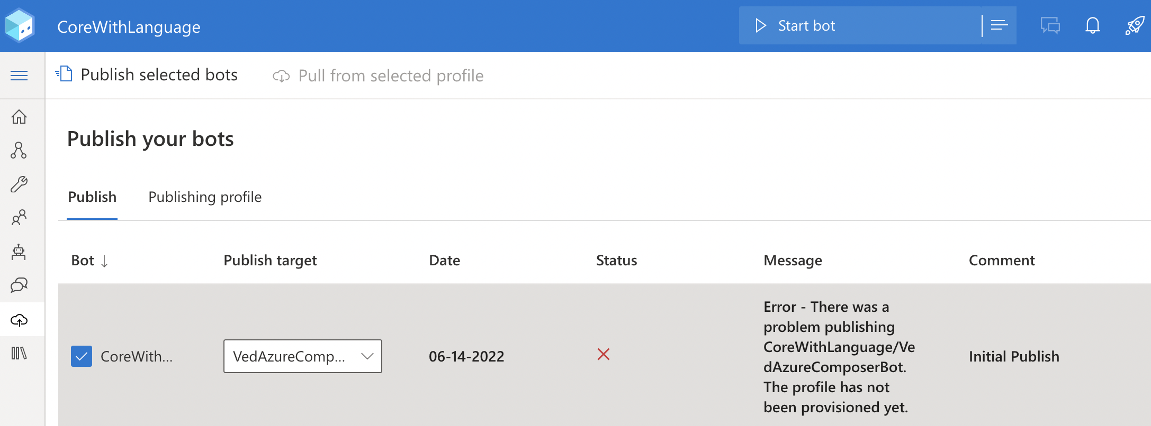Viewport: 1151px width, 426px height.
Task: Open the Web Chat panel icon
Action: 1050,25
